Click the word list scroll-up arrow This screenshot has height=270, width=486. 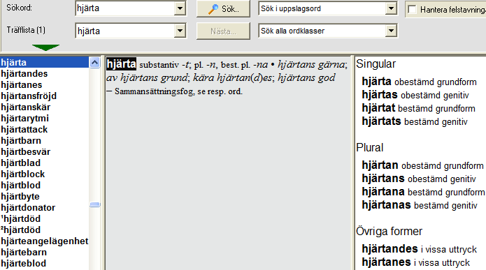(x=94, y=63)
